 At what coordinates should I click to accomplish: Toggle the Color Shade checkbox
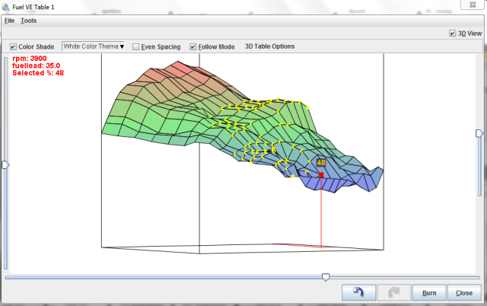click(13, 46)
